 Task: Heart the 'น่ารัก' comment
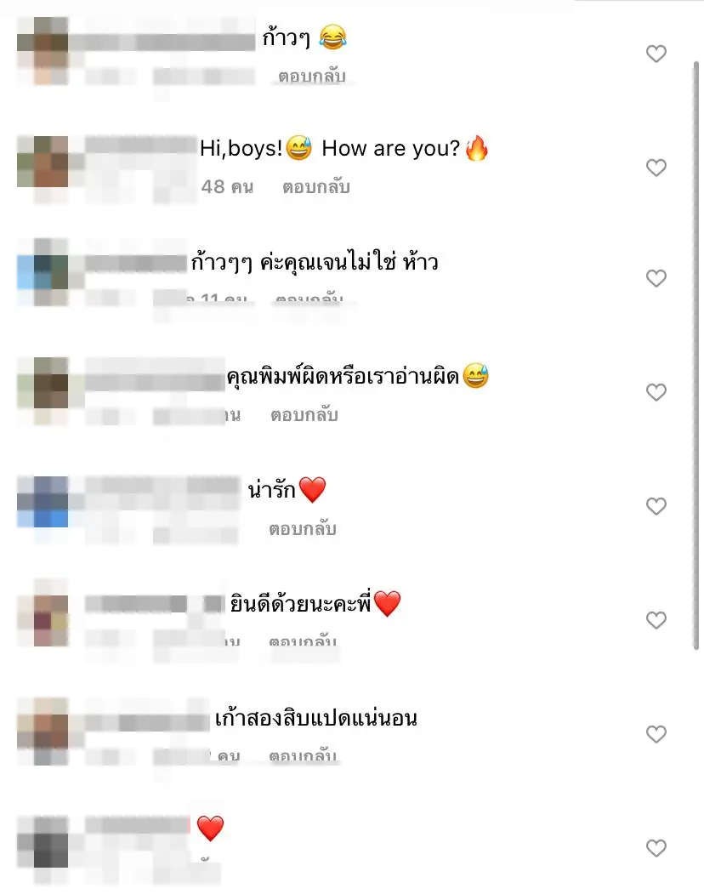click(x=656, y=506)
